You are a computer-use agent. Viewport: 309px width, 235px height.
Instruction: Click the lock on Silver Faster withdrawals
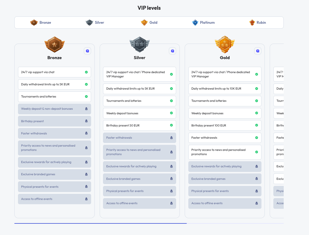[x=171, y=138]
